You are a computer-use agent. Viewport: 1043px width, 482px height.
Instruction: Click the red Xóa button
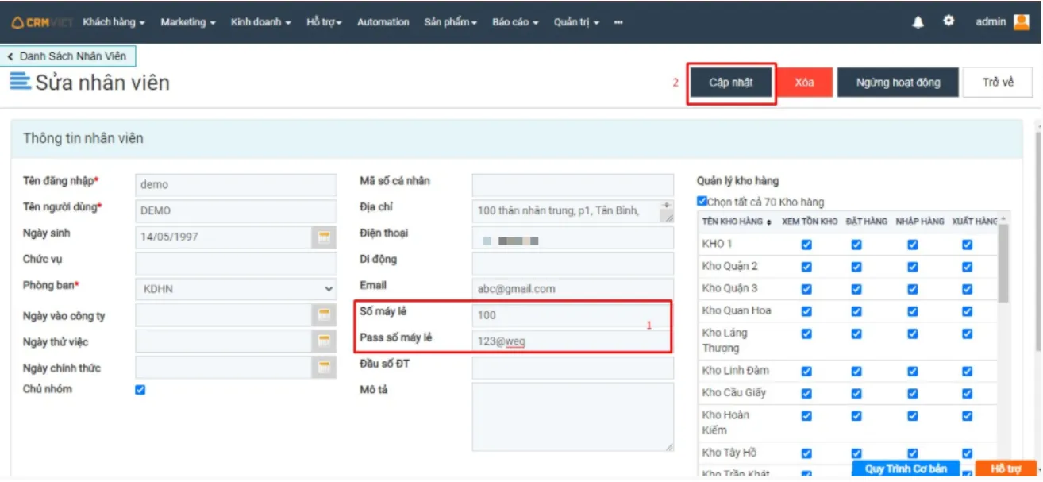(804, 83)
